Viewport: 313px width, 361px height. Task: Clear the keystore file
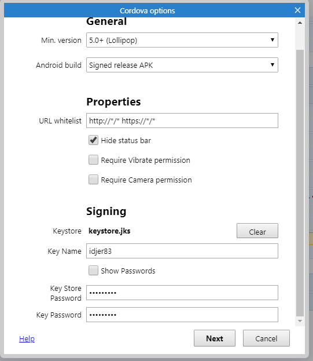[257, 231]
